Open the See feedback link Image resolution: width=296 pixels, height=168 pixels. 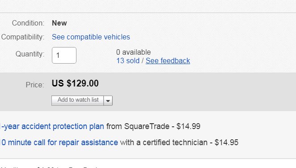(168, 61)
